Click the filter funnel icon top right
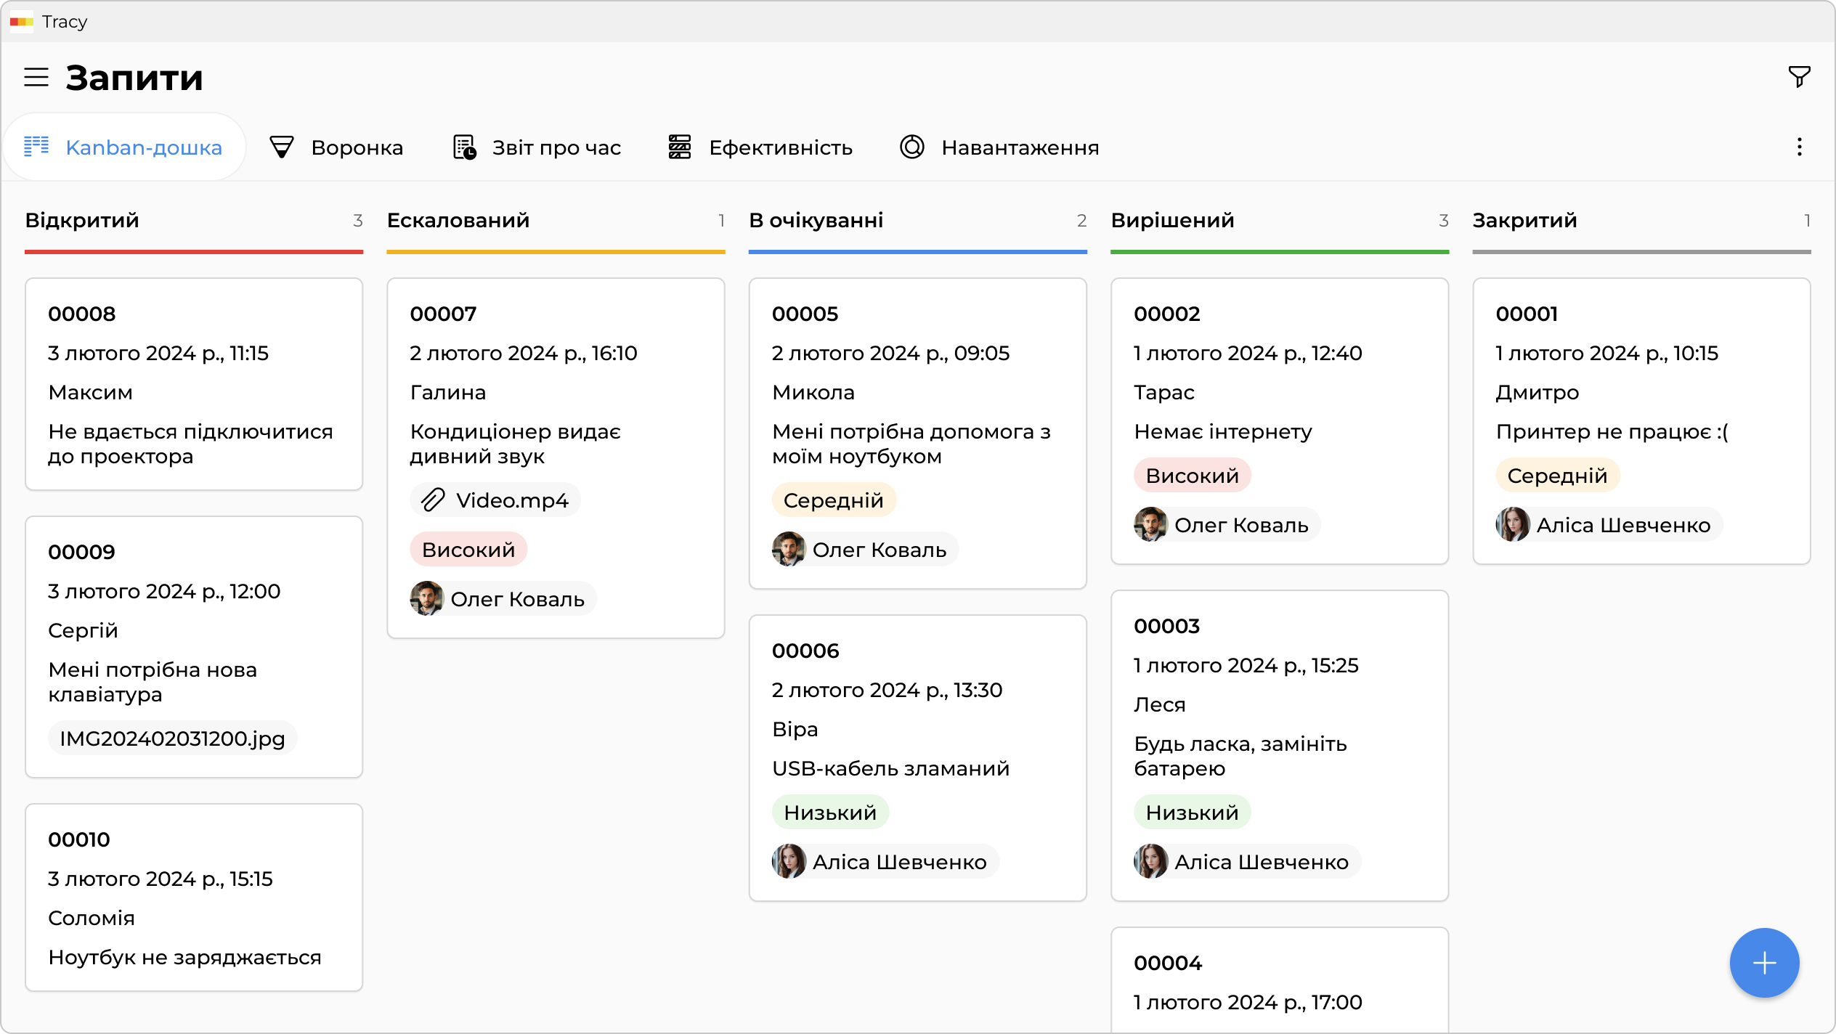 1799,76
